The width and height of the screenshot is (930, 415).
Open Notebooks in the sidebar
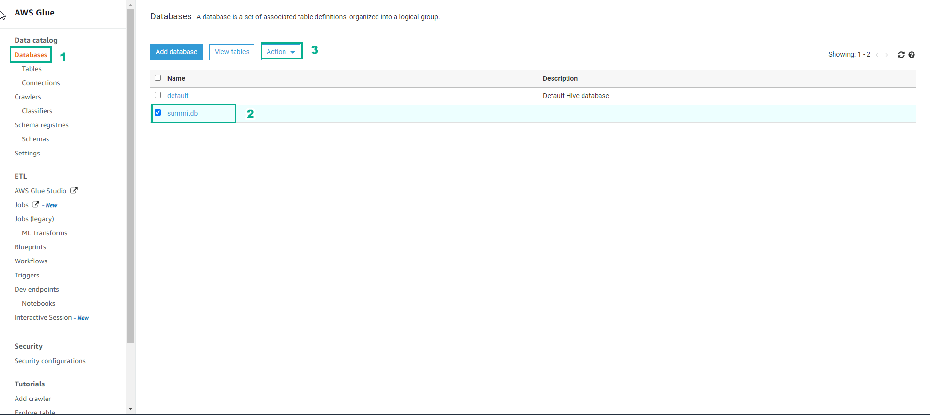38,303
